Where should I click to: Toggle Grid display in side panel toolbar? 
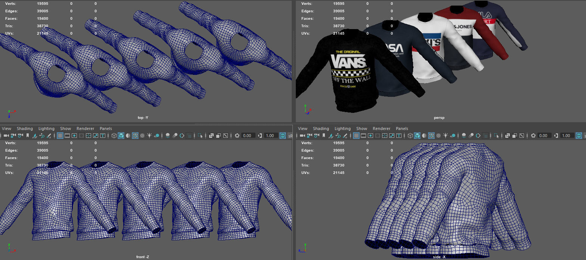click(x=356, y=136)
